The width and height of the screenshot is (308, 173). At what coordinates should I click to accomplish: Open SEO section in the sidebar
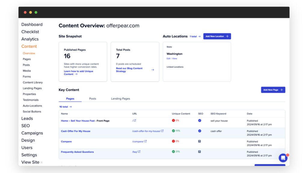click(x=26, y=126)
